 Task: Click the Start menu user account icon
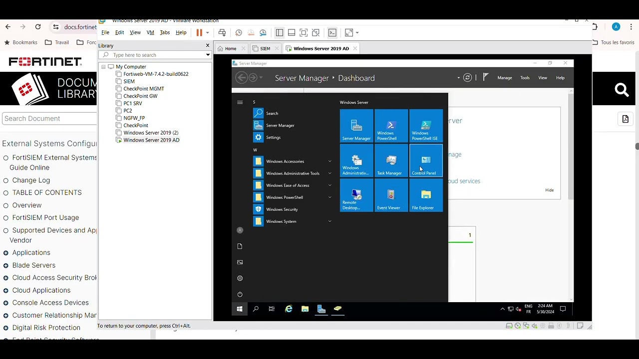(x=240, y=230)
